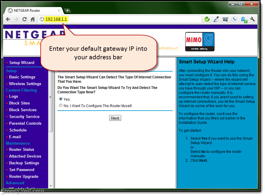Click the Next button
The image size is (265, 196).
pyautogui.click(x=115, y=118)
